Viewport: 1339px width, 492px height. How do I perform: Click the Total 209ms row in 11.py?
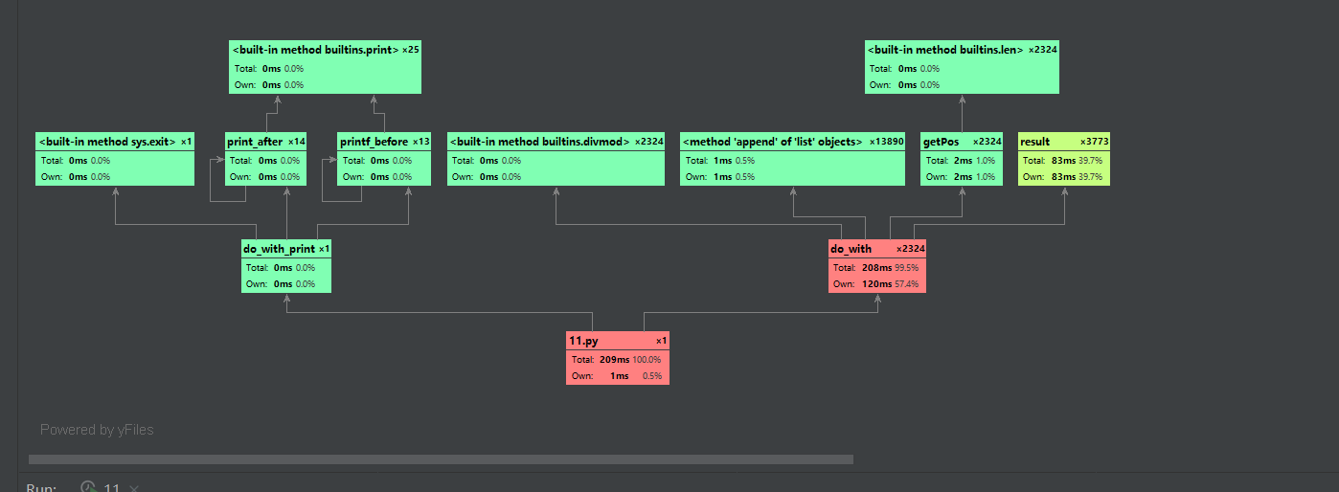tap(617, 359)
